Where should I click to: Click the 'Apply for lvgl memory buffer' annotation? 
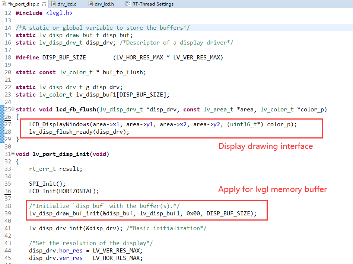[x=272, y=189]
